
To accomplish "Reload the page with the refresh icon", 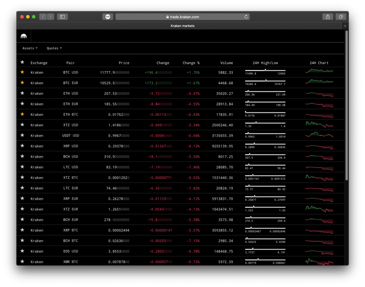I will pyautogui.click(x=246, y=17).
